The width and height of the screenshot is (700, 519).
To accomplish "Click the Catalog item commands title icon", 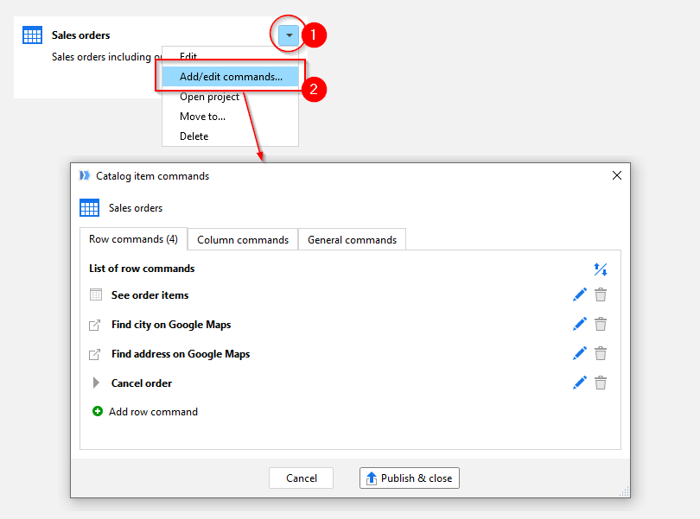I will point(85,175).
